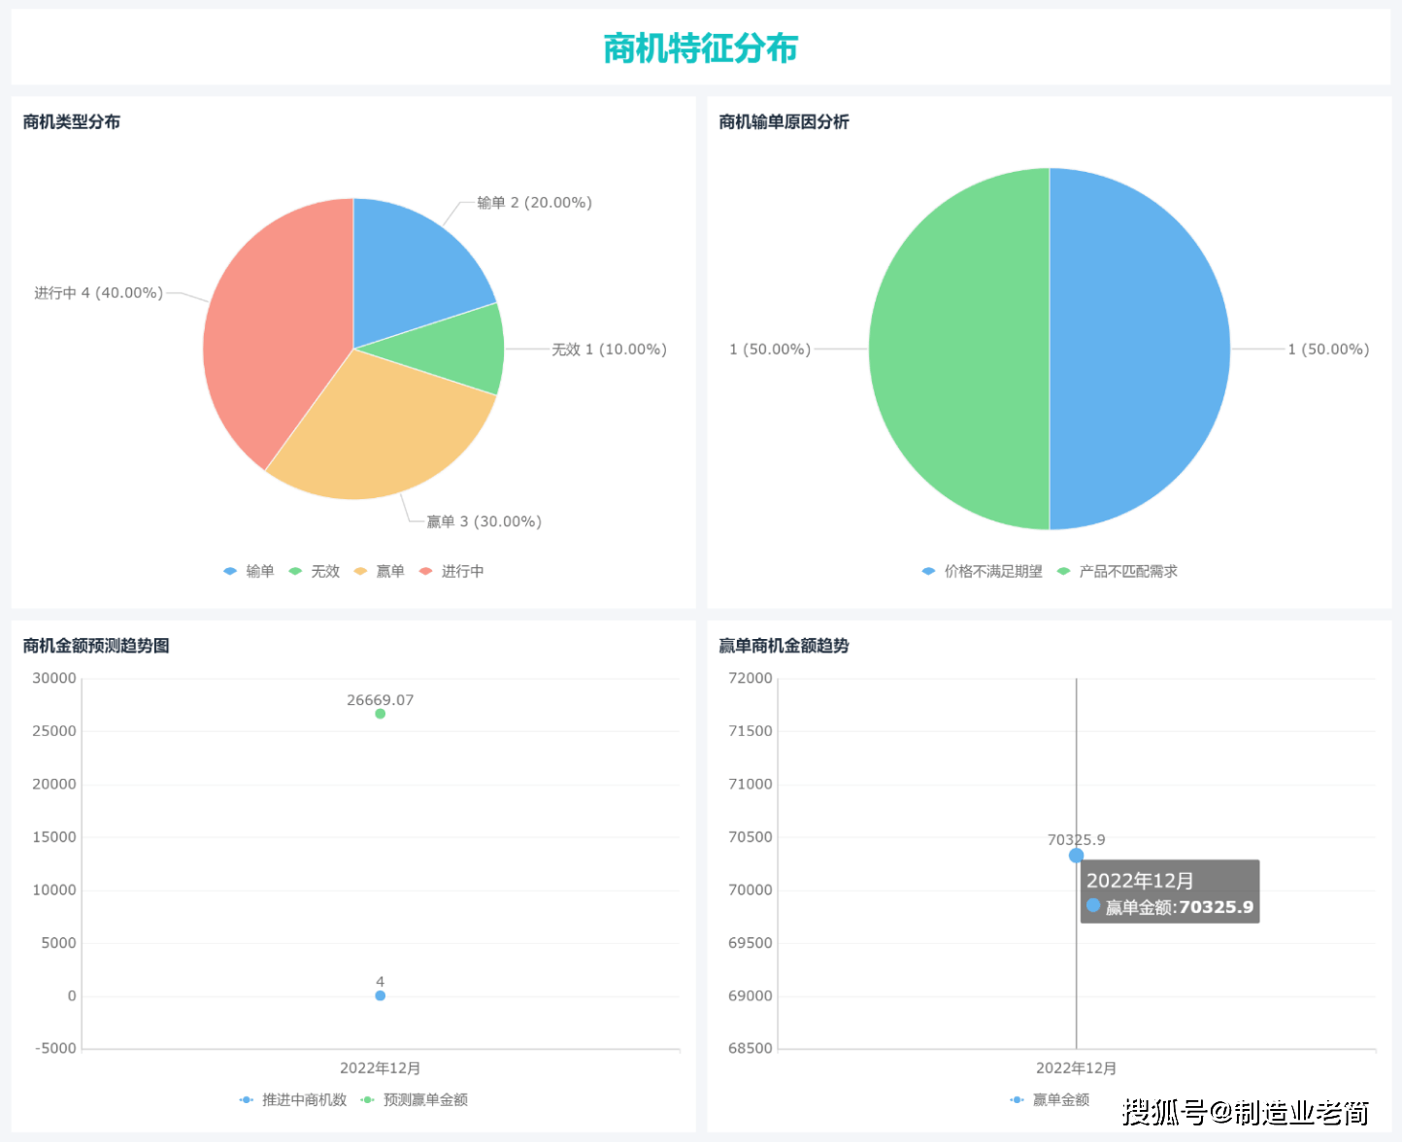Viewport: 1402px width, 1142px height.
Task: Toggle the 赢单金额 legend item
Action: (x=1050, y=1099)
